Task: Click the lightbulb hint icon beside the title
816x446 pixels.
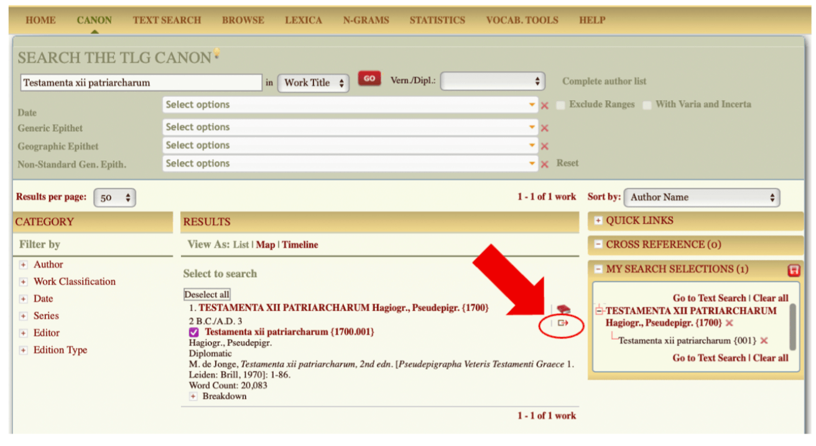Action: coord(216,54)
